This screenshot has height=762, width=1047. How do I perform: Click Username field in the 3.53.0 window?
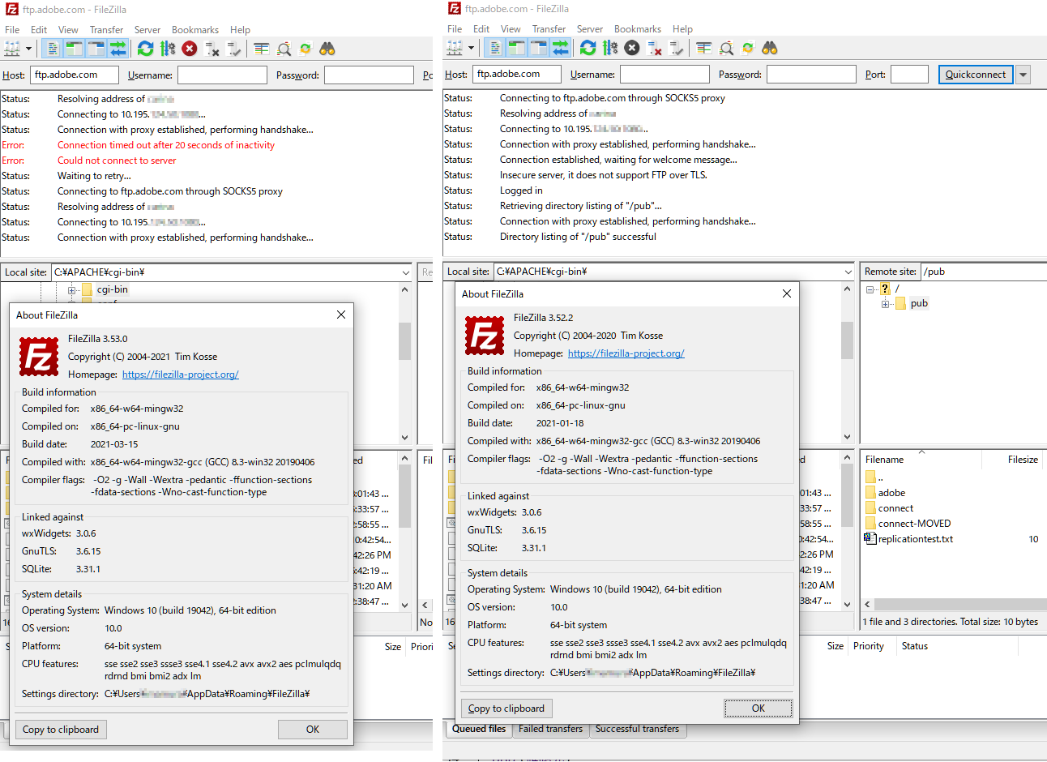point(222,75)
